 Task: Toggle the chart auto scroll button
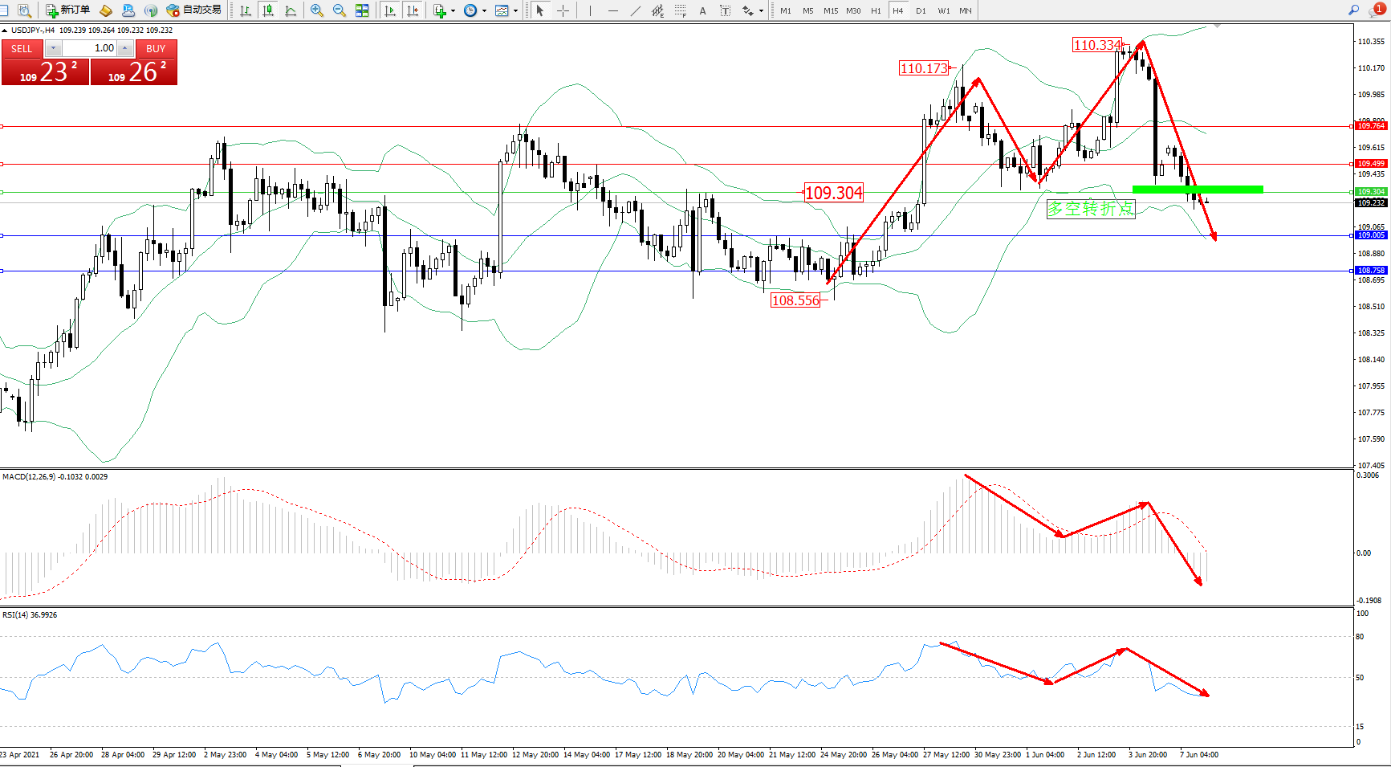pyautogui.click(x=390, y=10)
